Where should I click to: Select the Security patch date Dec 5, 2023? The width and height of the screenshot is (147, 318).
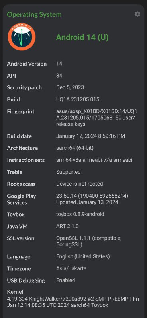pyautogui.click(x=70, y=87)
